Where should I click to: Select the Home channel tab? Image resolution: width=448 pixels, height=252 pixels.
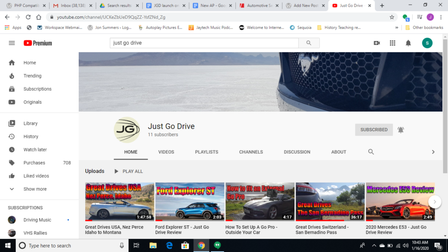click(x=131, y=152)
